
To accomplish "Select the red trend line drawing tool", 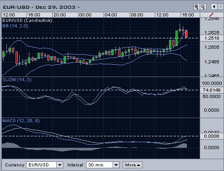I will click(x=211, y=15).
